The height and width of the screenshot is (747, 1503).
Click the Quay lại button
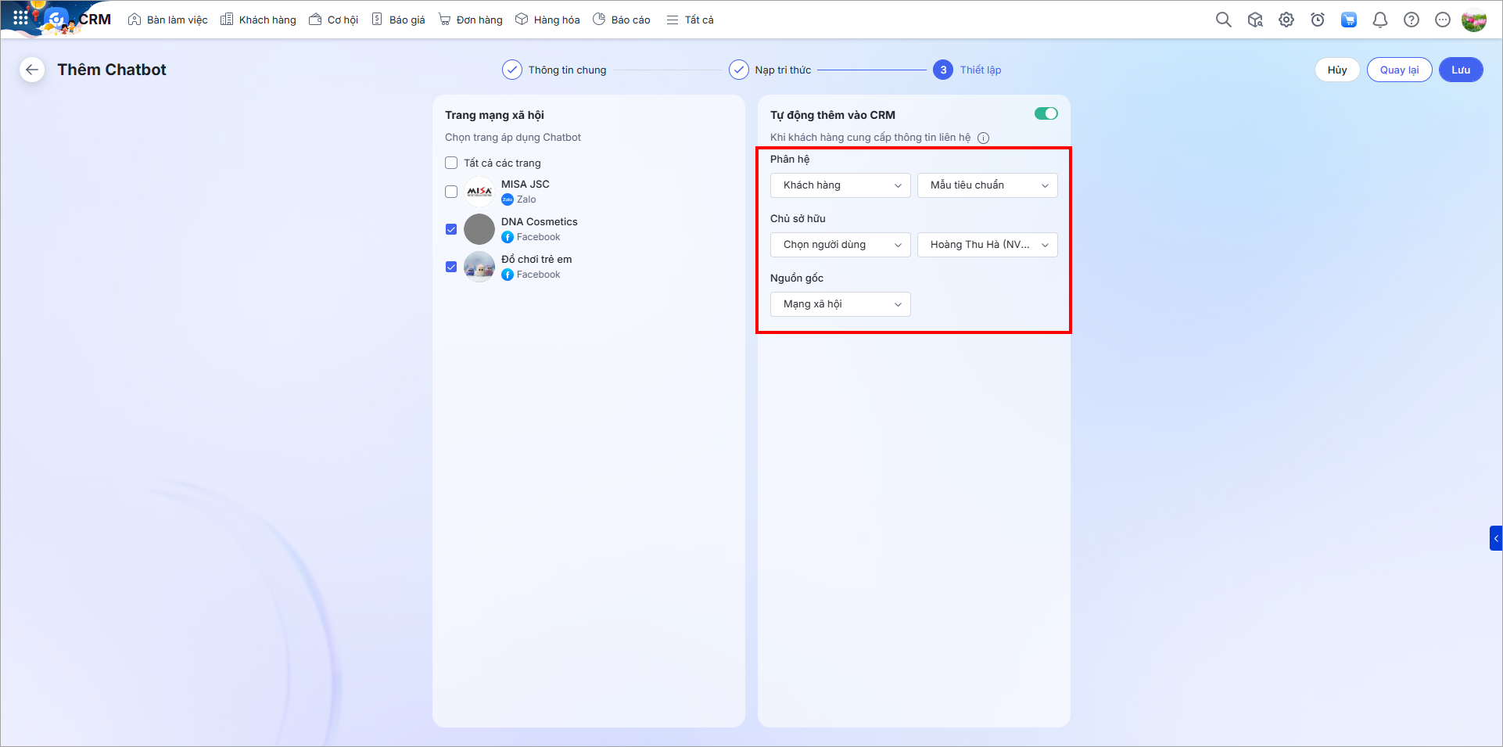pos(1398,70)
